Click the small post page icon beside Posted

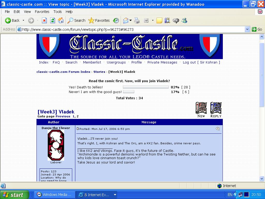[x=78, y=129]
